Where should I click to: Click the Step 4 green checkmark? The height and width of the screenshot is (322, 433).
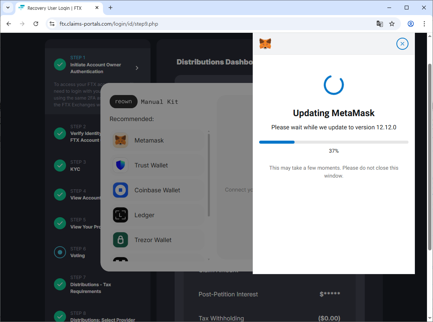click(60, 195)
